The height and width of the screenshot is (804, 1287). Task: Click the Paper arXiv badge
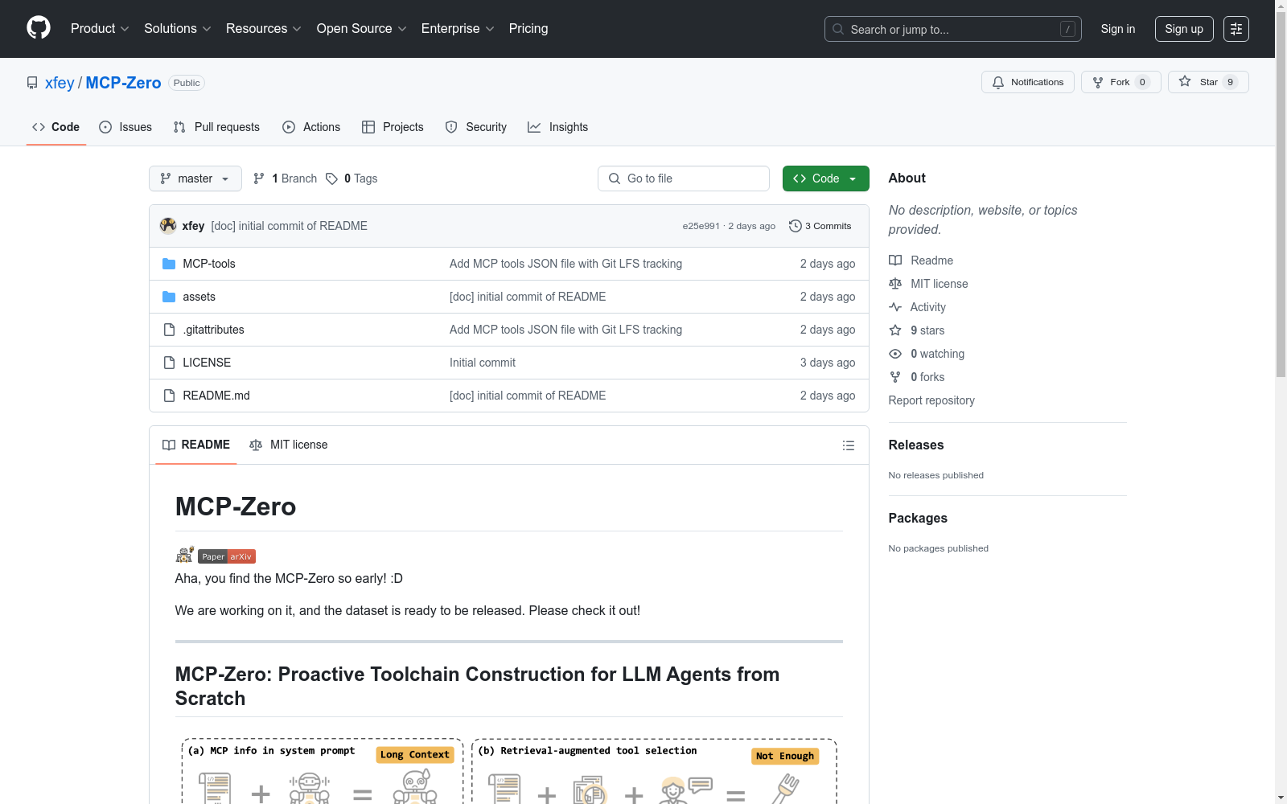tap(227, 556)
